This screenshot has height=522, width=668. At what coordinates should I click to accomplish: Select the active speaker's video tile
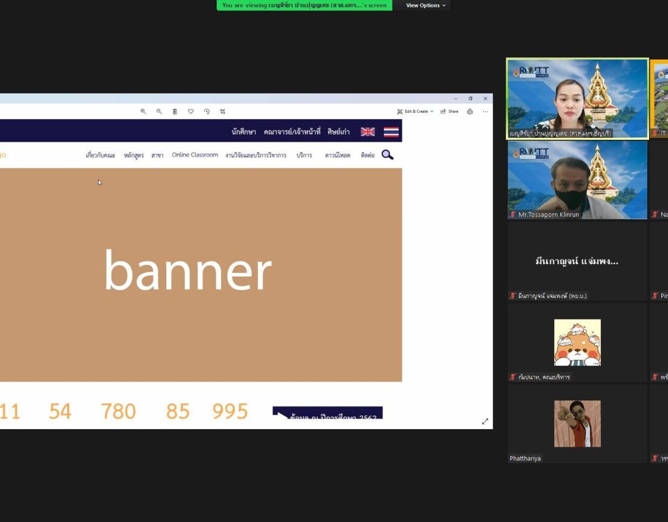pos(577,99)
